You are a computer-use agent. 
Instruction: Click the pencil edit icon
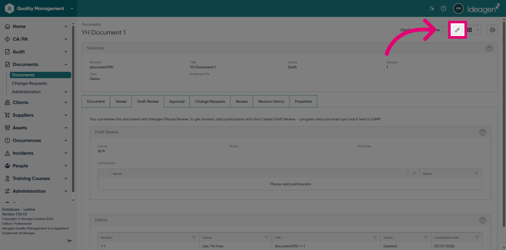458,30
